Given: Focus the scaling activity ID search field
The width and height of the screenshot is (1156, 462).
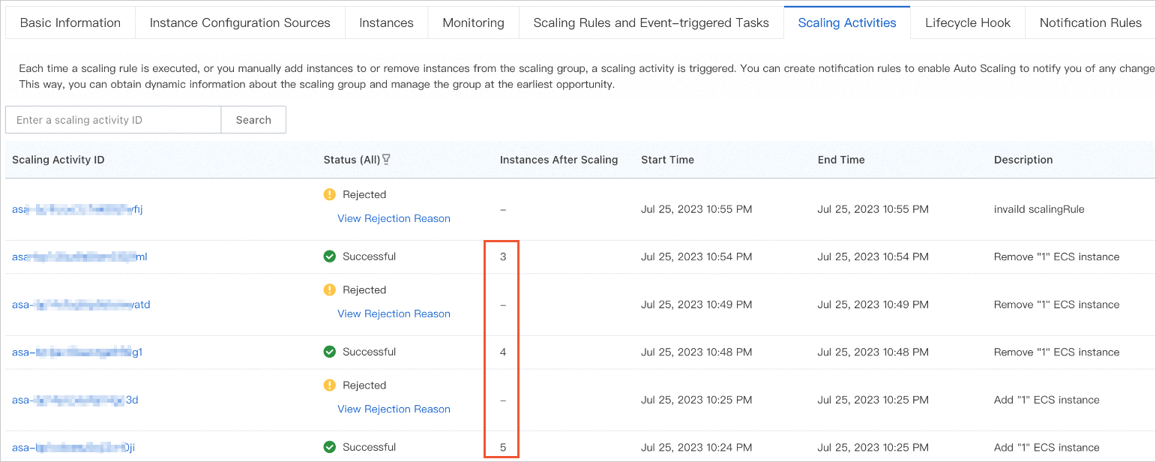Looking at the screenshot, I should [x=113, y=120].
